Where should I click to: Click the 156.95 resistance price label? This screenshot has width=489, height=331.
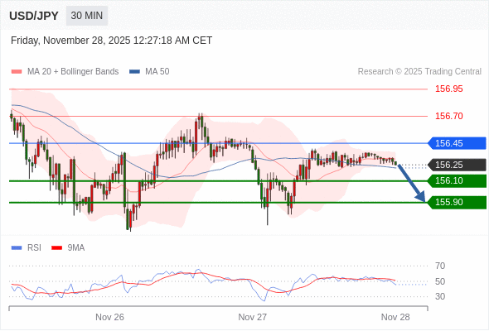[448, 89]
